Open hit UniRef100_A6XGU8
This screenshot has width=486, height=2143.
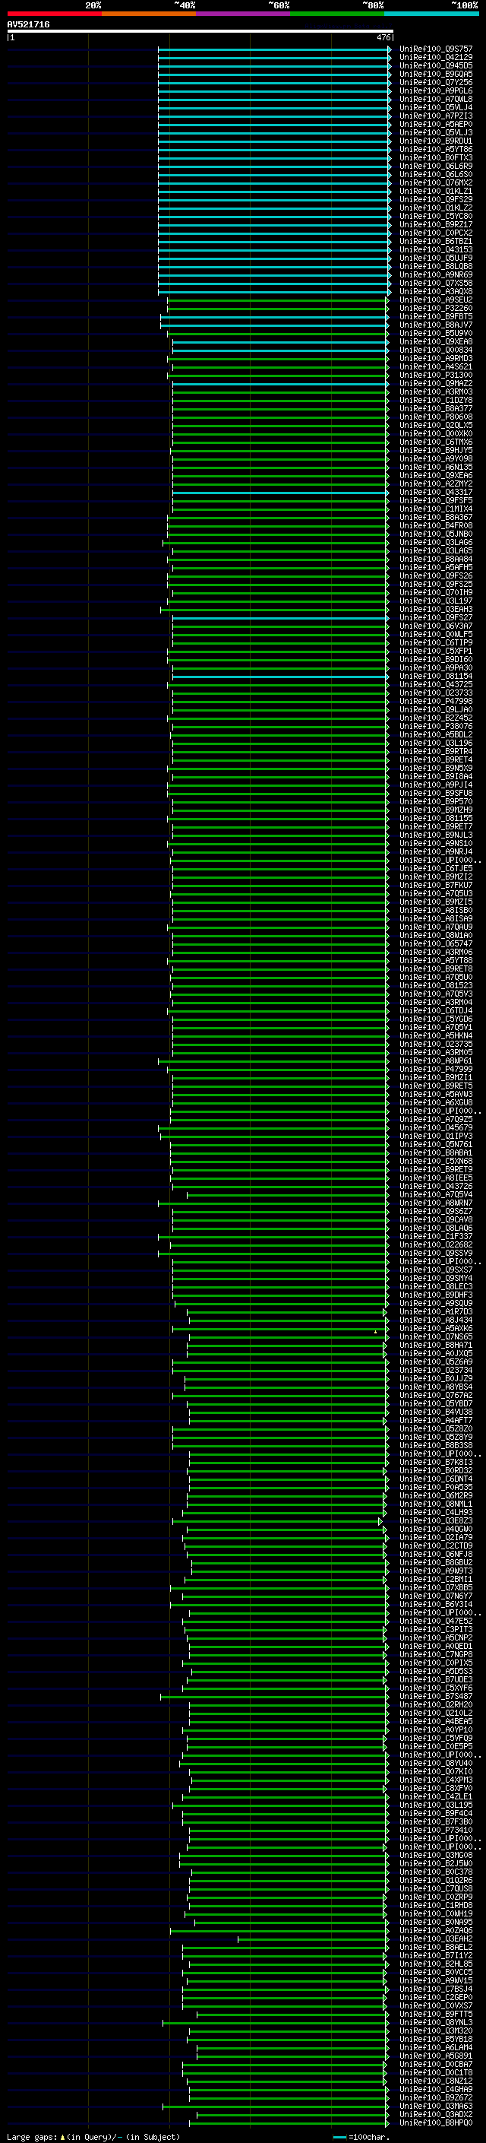click(x=436, y=1102)
